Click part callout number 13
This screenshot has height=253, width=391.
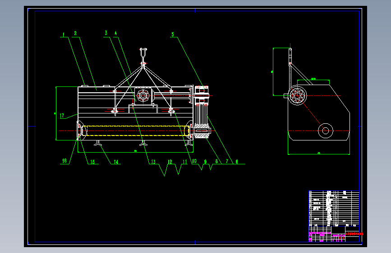[153, 162]
